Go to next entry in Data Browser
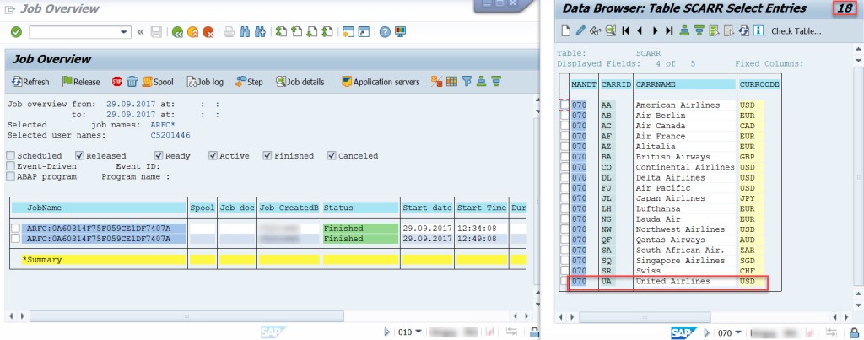 (655, 31)
